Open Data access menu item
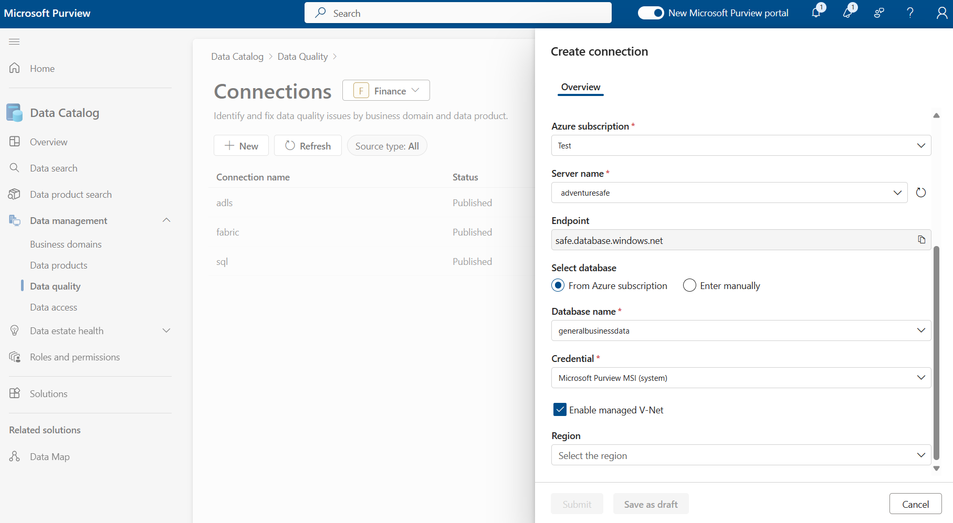The width and height of the screenshot is (953, 523). [x=54, y=307]
